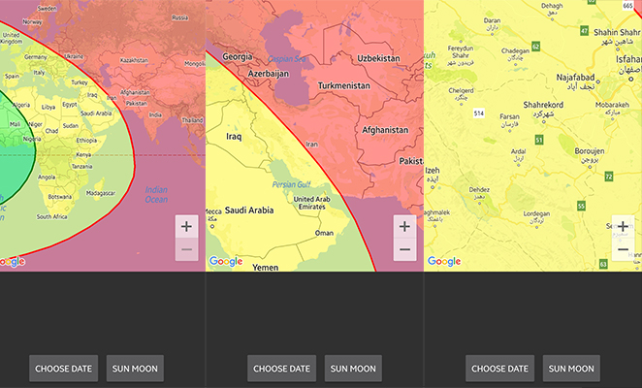Click the South Africa label on left map
The height and width of the screenshot is (388, 642).
click(x=52, y=216)
